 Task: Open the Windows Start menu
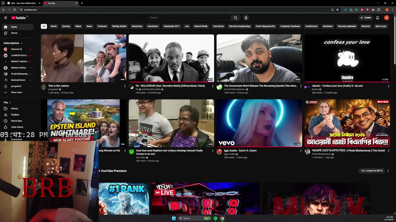tap(174, 218)
